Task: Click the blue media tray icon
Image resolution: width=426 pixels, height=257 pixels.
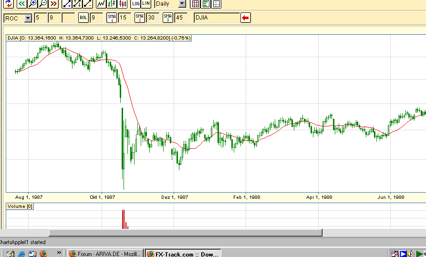Action: [x=403, y=254]
